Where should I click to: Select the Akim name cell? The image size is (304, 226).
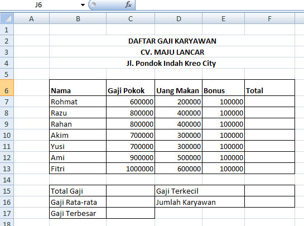coord(78,135)
